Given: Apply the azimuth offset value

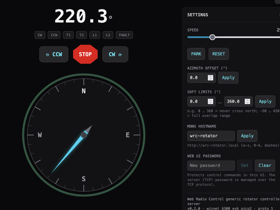Looking at the screenshot, I should coord(228,78).
